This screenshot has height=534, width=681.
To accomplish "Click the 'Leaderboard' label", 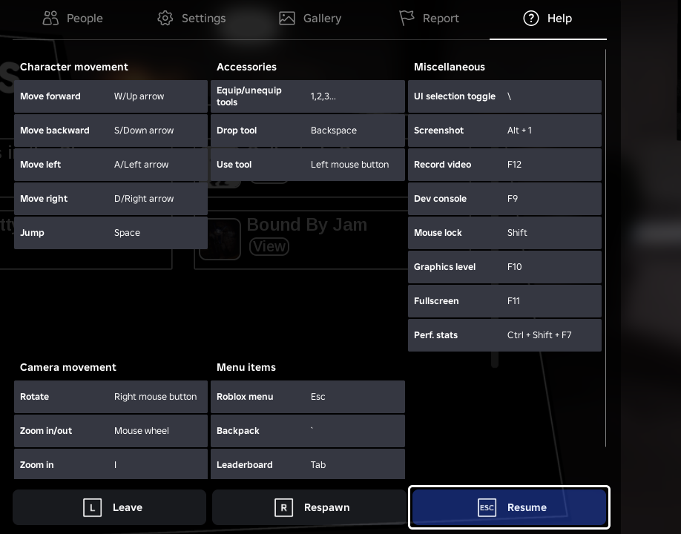I will click(x=245, y=465).
